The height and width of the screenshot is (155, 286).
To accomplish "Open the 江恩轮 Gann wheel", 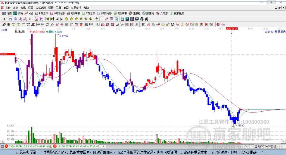I will point(135,13).
